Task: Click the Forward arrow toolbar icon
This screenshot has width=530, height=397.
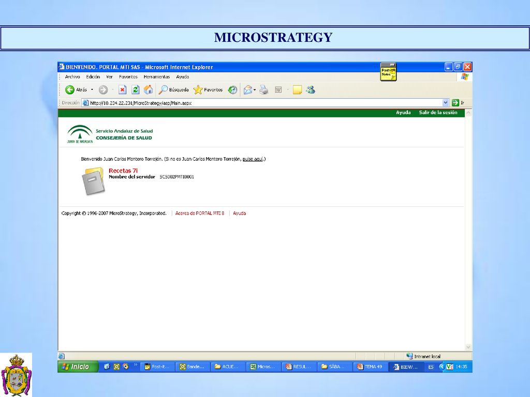Action: click(103, 90)
